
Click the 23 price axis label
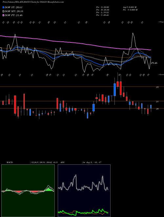pos(157,87)
